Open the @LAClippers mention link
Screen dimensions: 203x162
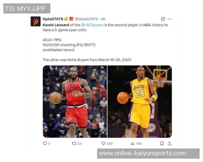[92, 25]
